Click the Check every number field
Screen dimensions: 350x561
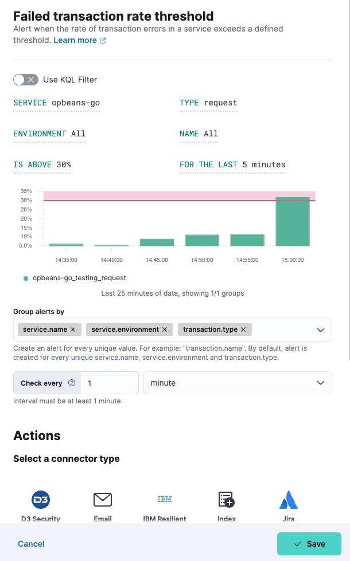[x=110, y=383]
